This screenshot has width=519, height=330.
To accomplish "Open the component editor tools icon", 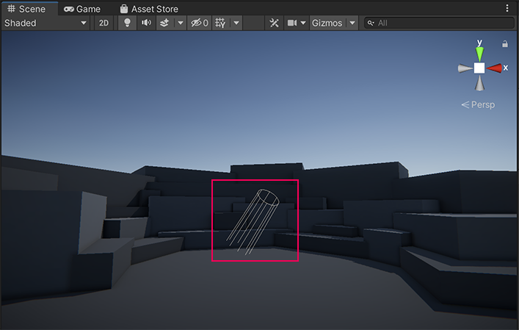I will coord(274,23).
